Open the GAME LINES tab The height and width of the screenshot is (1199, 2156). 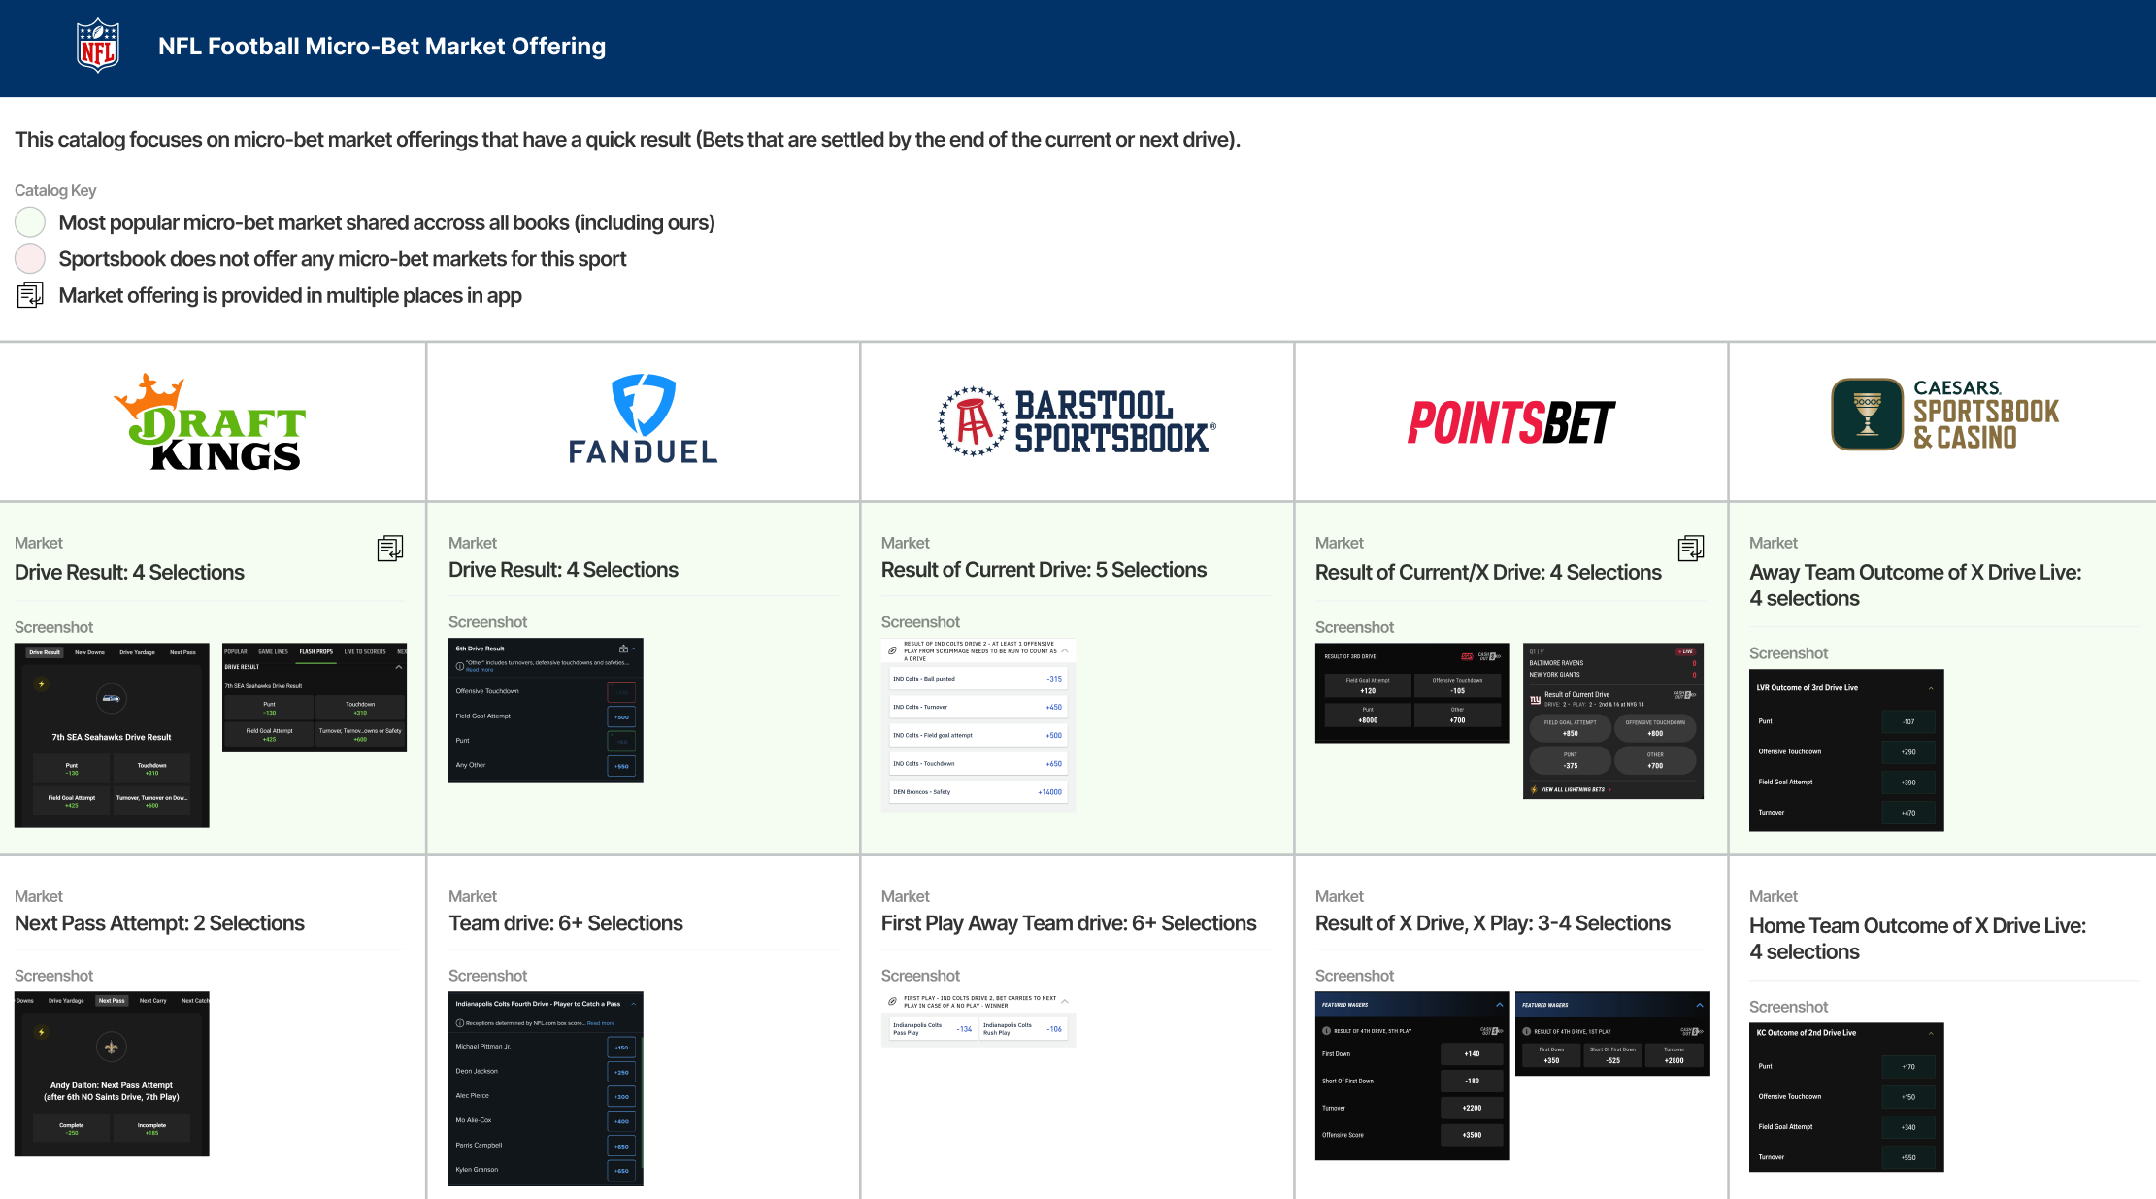pos(273,652)
